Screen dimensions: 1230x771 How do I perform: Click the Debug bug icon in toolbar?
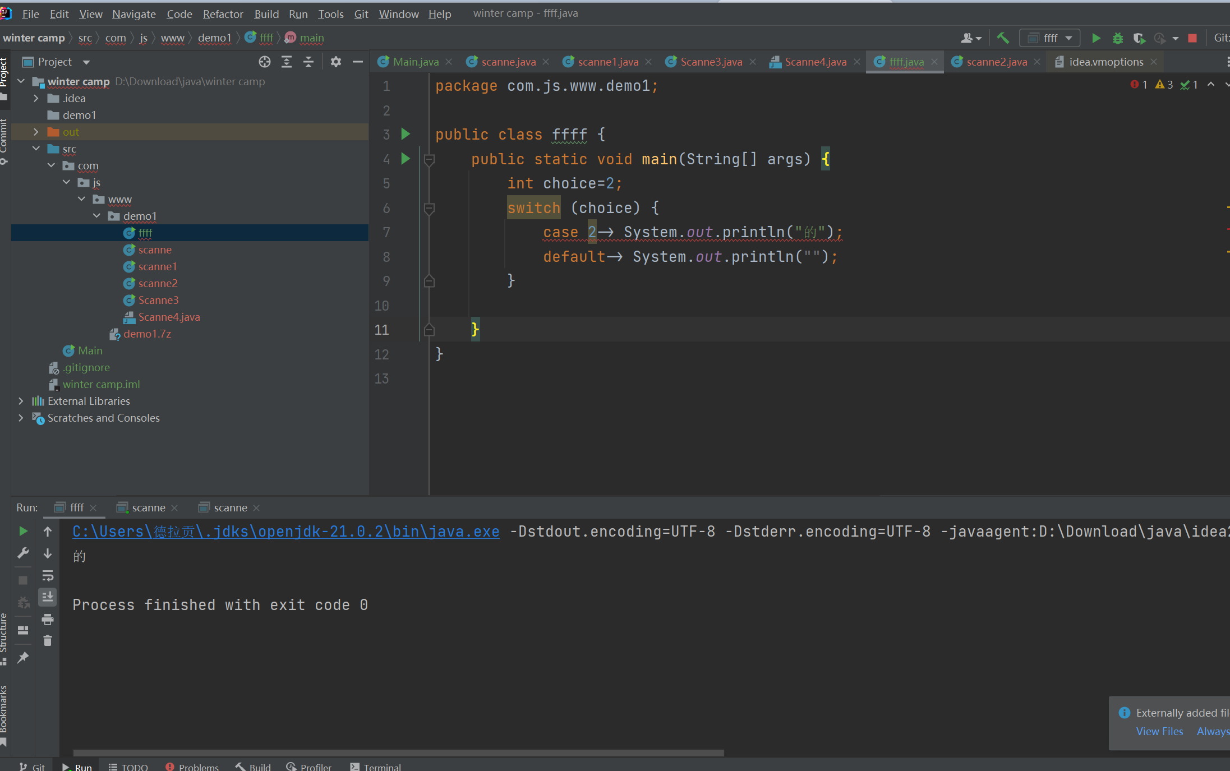(x=1117, y=38)
